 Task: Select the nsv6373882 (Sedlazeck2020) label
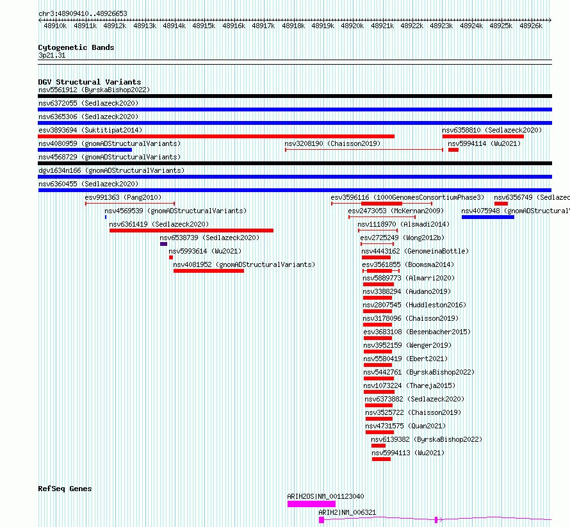pos(414,399)
